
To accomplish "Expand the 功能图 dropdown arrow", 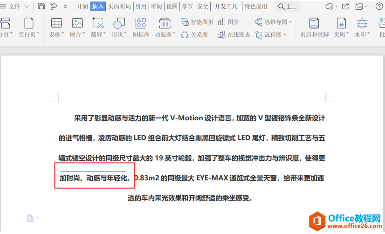I will pos(174,33).
